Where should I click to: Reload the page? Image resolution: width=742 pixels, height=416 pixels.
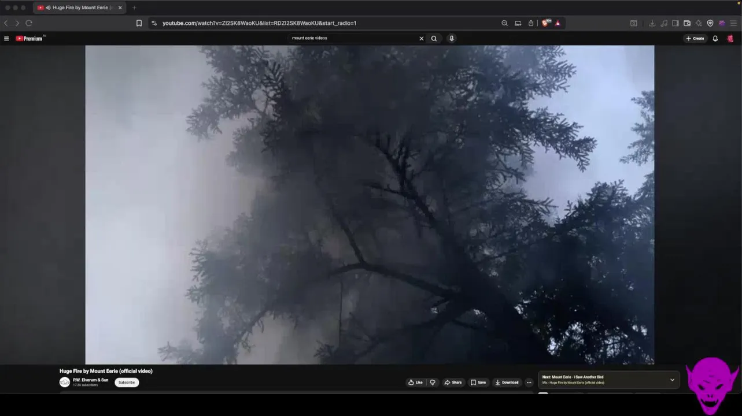click(28, 23)
